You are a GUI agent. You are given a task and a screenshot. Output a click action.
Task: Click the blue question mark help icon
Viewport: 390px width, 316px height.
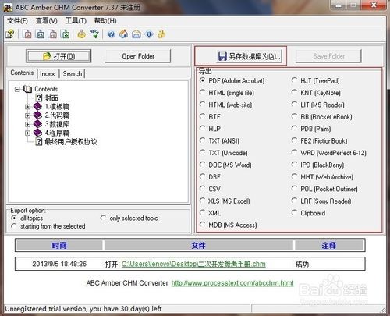click(x=112, y=34)
